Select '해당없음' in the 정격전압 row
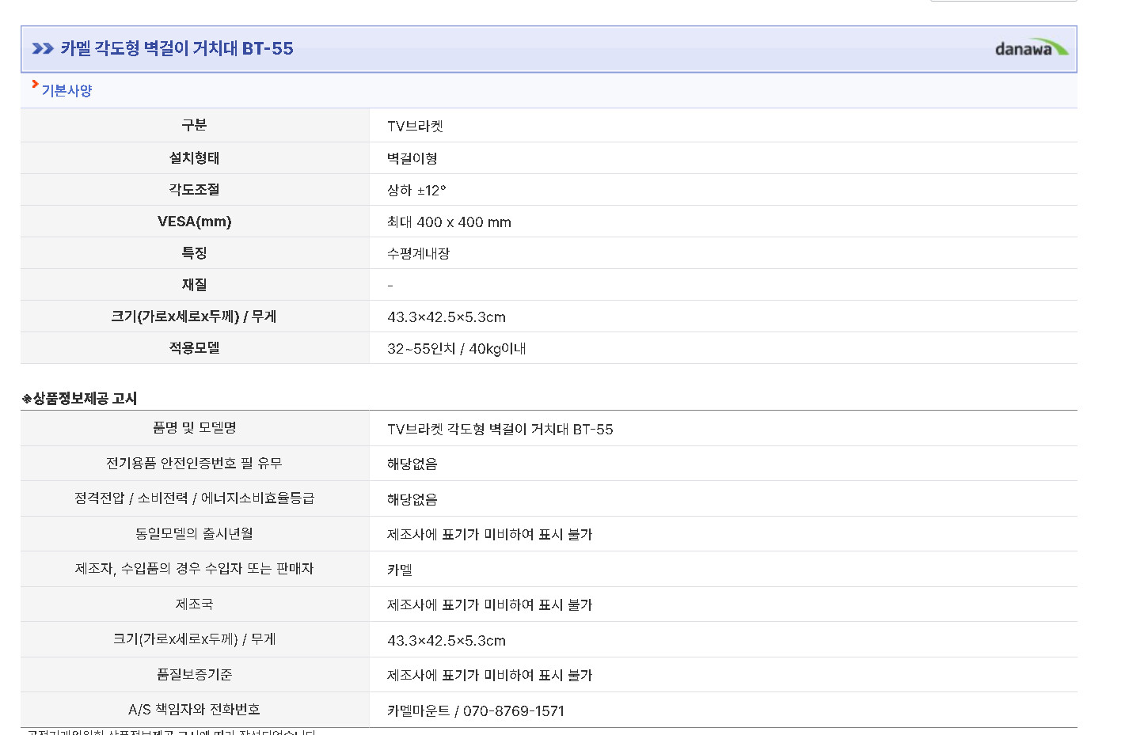 412,499
